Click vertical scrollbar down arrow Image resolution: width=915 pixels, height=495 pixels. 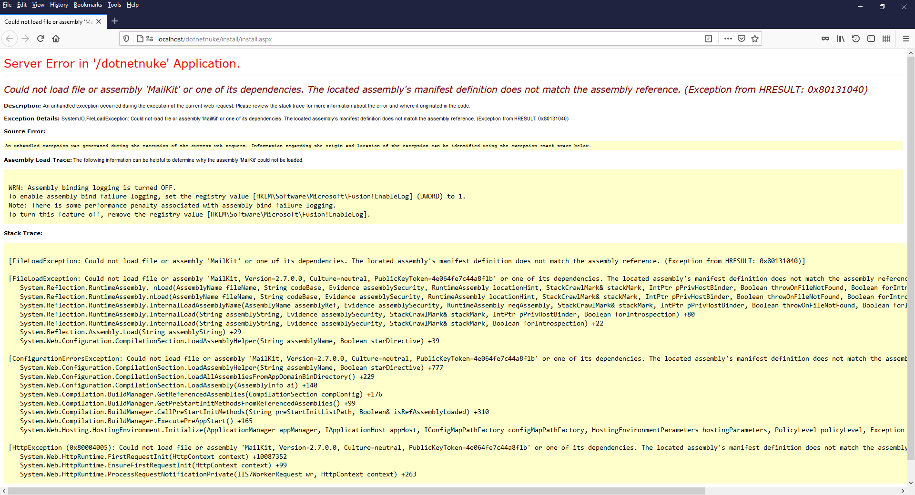(911, 483)
